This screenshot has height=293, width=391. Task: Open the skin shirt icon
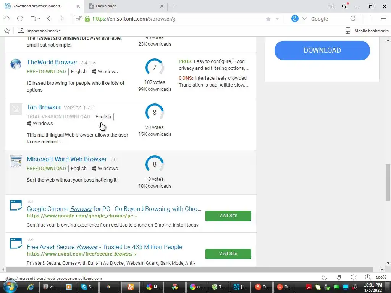tap(345, 6)
